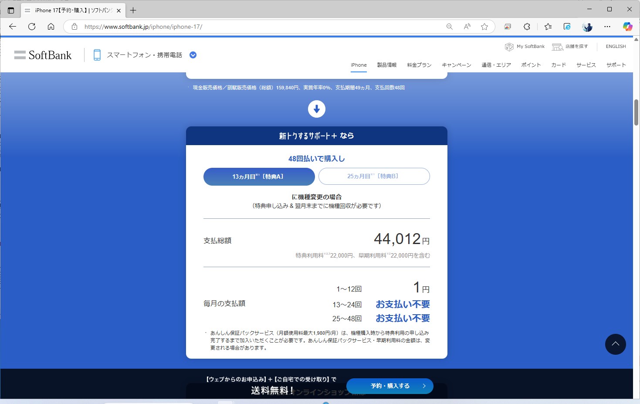
Task: Open the 料金プラン menu item
Action: coord(418,65)
